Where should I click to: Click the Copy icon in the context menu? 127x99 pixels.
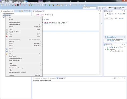[7, 30]
